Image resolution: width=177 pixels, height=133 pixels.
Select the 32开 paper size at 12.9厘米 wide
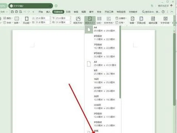pos(102,98)
